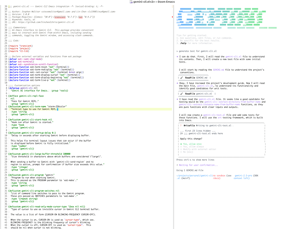The image size is (283, 229).
Task: Click the gemini-cli-test.el link in response
Action: click(214, 115)
